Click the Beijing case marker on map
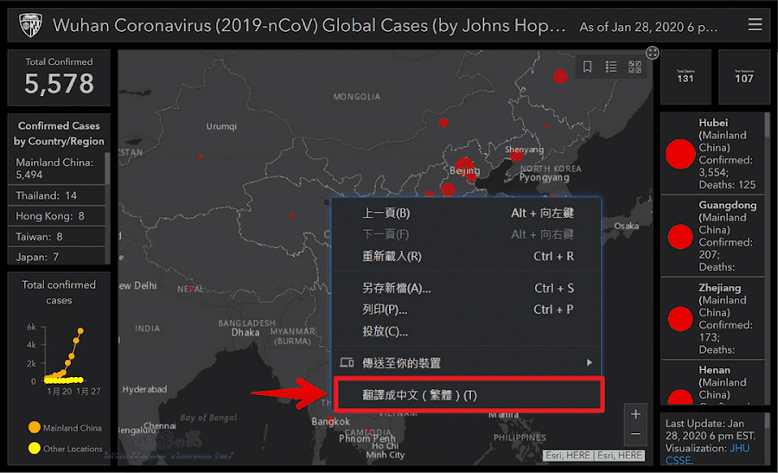Screen dimensions: 778x473 pos(464,166)
